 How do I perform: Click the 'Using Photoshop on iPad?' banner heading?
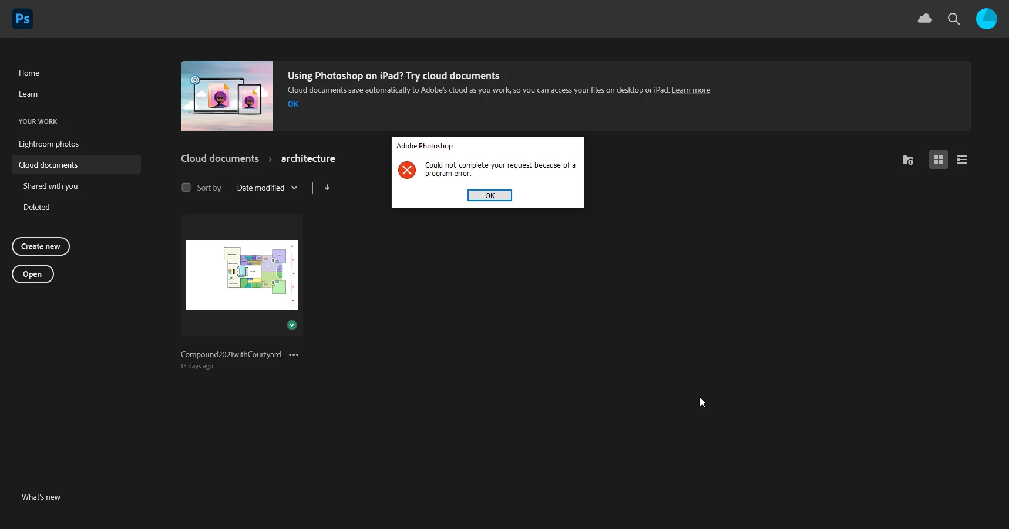pyautogui.click(x=393, y=76)
